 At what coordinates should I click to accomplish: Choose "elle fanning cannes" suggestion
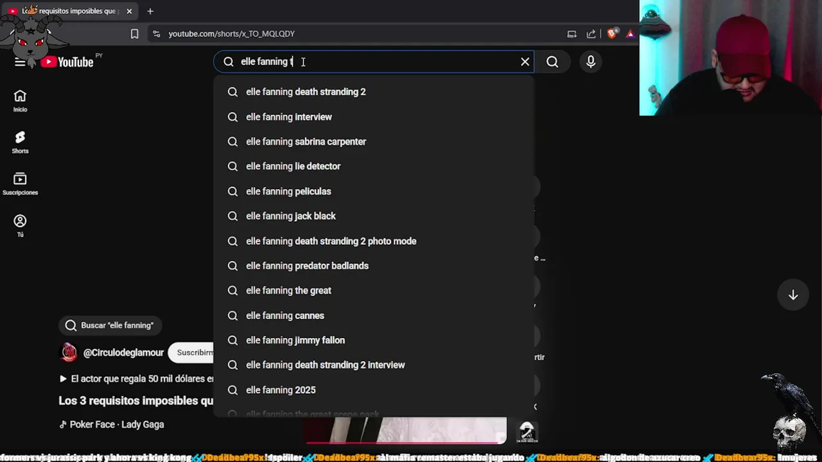point(374,316)
